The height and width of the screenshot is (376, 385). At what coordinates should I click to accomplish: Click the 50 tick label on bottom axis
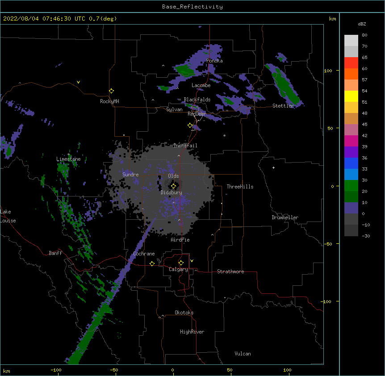tap(230, 370)
